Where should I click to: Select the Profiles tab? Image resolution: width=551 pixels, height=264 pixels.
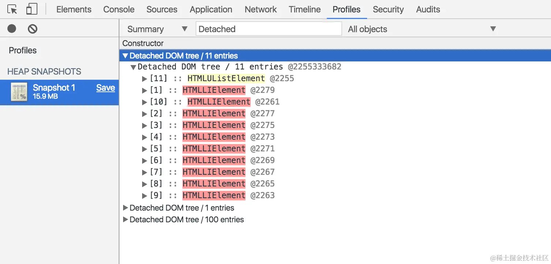tap(347, 10)
